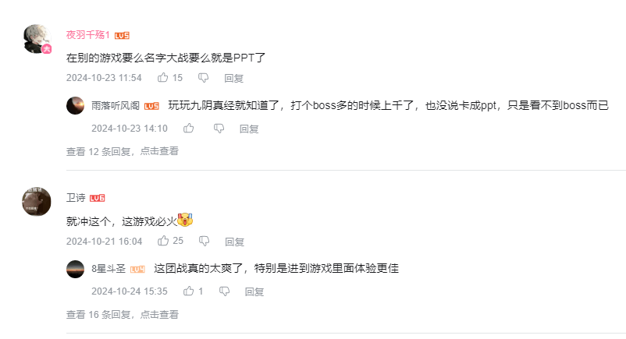Like 8星斗圣's reply with thumbs-up
The width and height of the screenshot is (626, 339).
188,291
